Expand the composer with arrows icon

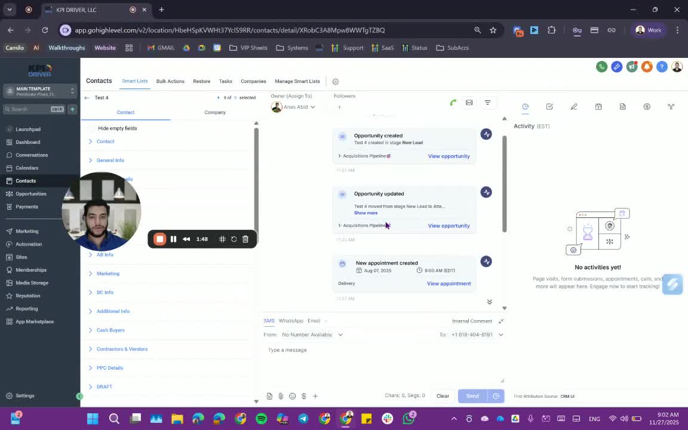pyautogui.click(x=501, y=321)
